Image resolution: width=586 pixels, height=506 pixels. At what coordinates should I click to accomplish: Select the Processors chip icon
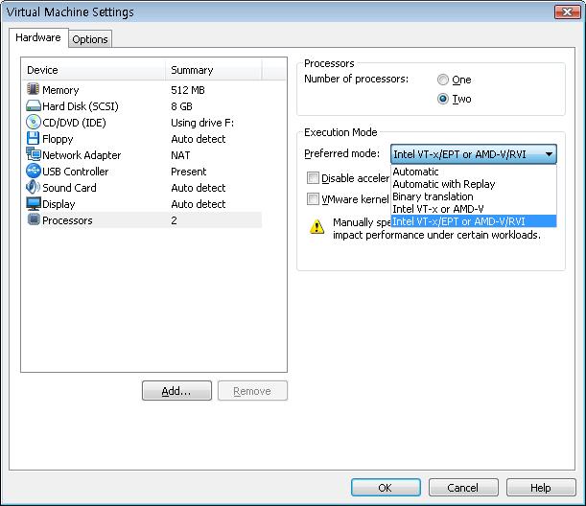(x=34, y=219)
